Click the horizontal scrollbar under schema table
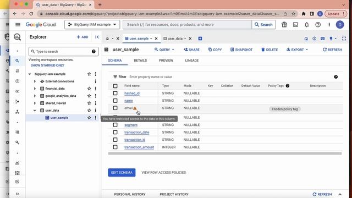Viewport: 352px width, 198px height. click(225, 153)
